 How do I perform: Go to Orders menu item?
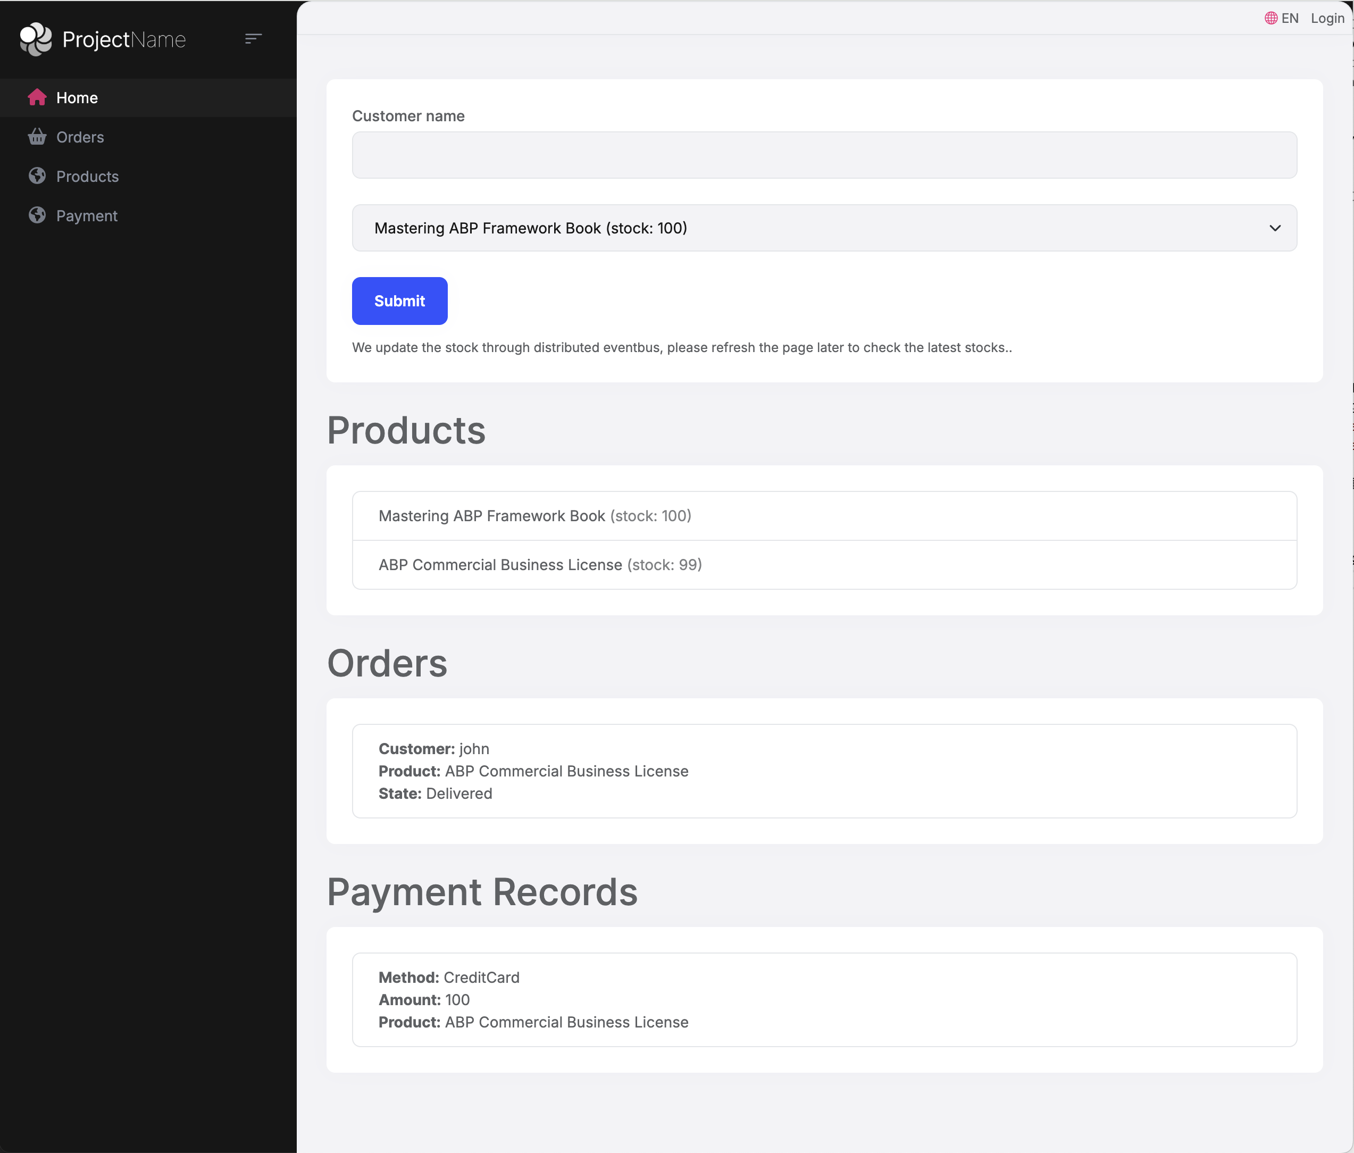click(80, 137)
